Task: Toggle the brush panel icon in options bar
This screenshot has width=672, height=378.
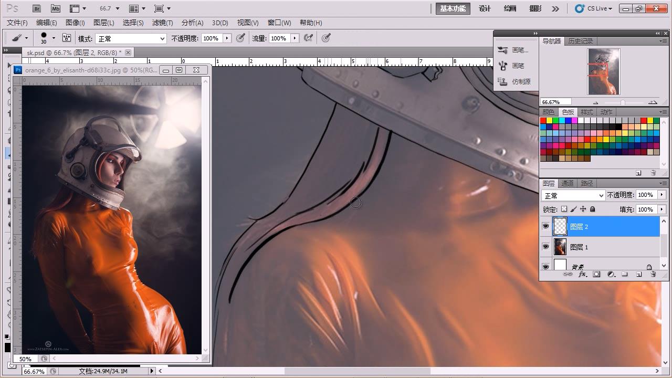Action: pyautogui.click(x=67, y=38)
